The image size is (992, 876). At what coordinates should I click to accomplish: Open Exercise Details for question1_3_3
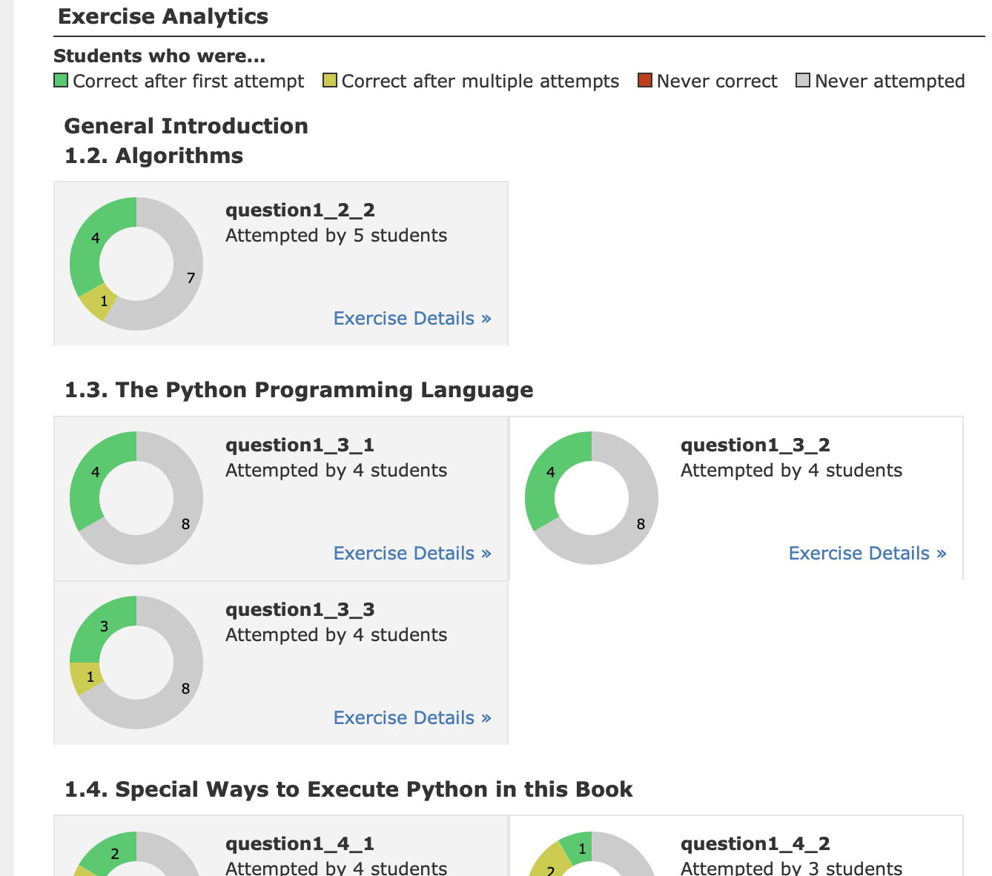(x=412, y=717)
